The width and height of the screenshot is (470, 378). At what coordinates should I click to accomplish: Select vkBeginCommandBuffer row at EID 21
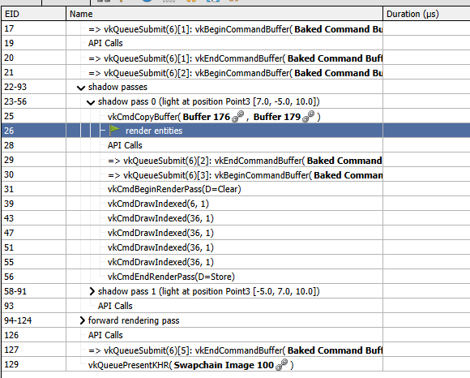pos(236,72)
